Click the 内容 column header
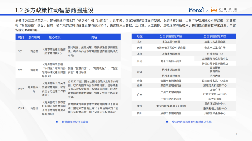Screen dimensions: 252x141 click(x=94, y=37)
